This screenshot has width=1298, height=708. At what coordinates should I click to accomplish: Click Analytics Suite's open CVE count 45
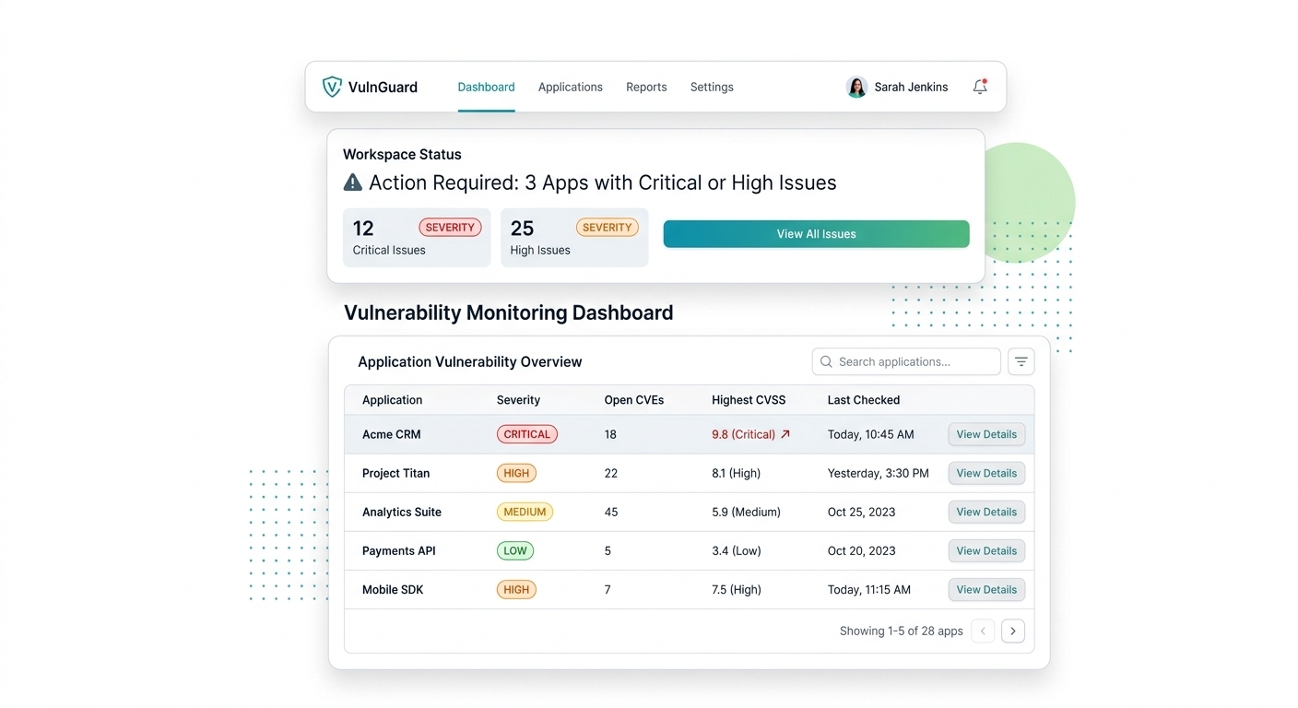611,512
